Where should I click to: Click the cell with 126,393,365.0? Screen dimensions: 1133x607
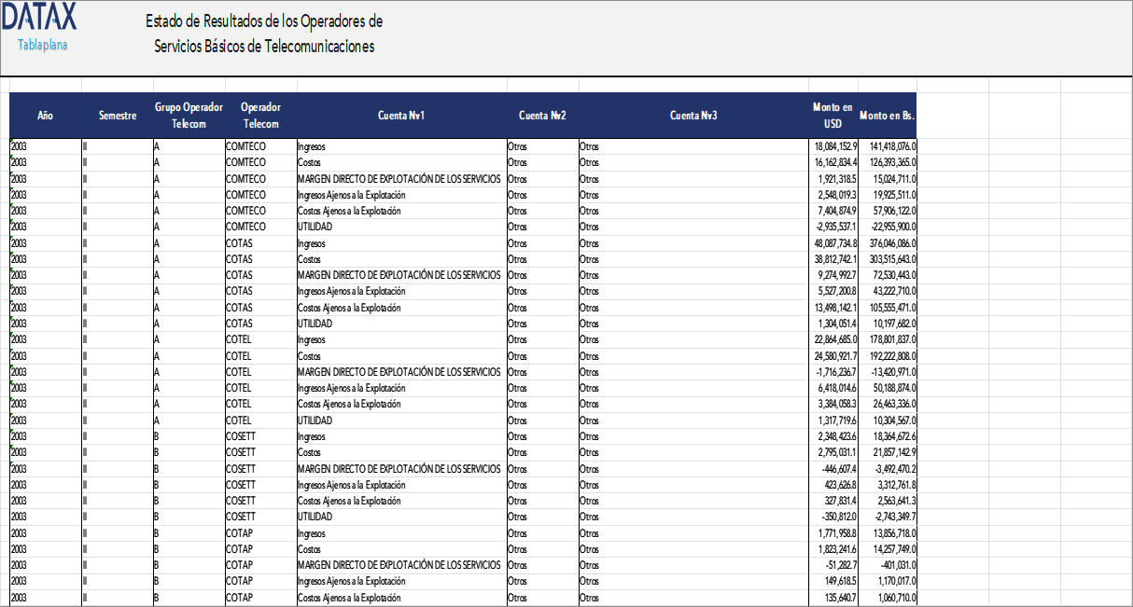[888, 162]
